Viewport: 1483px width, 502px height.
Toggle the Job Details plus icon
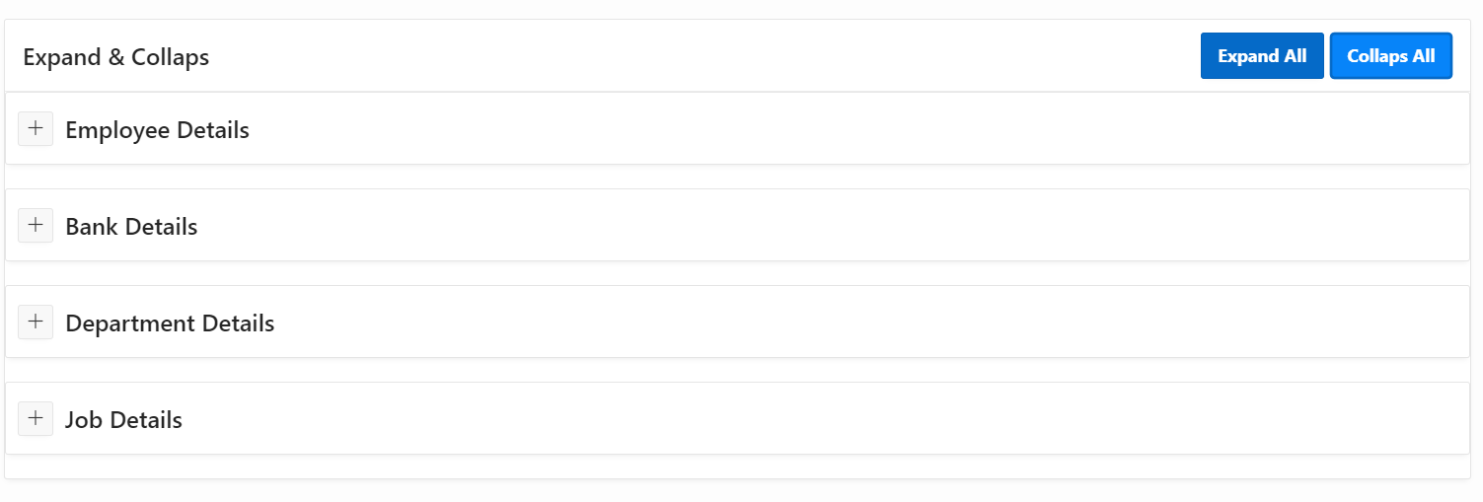(36, 418)
